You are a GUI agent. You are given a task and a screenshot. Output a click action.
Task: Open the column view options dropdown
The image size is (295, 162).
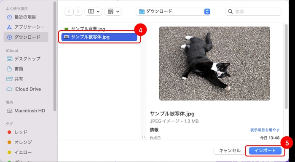click(93, 11)
